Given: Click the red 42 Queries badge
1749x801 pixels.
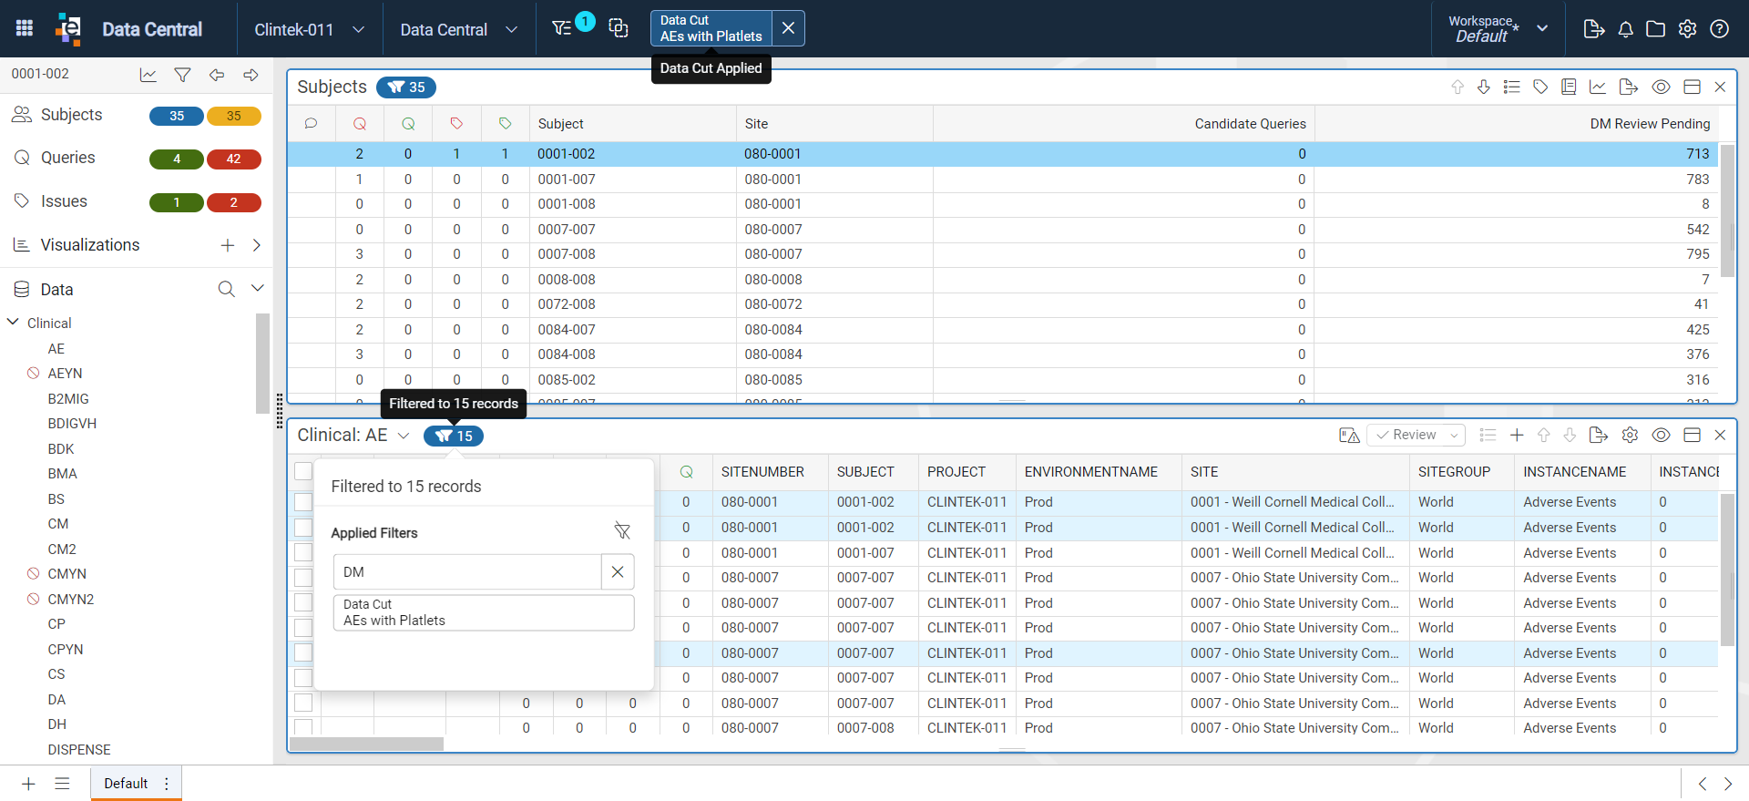Looking at the screenshot, I should point(234,159).
